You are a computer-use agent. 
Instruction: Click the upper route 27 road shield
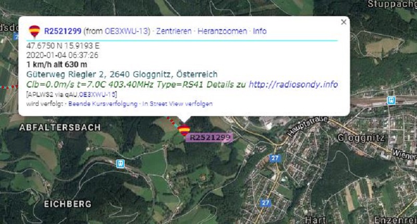275,158
